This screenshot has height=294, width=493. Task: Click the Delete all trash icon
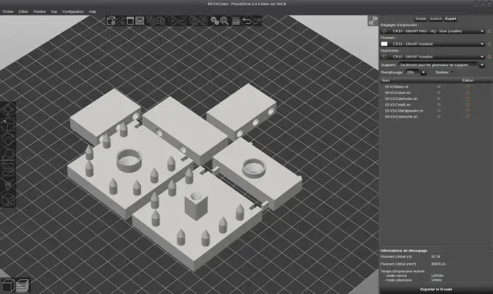(x=130, y=21)
